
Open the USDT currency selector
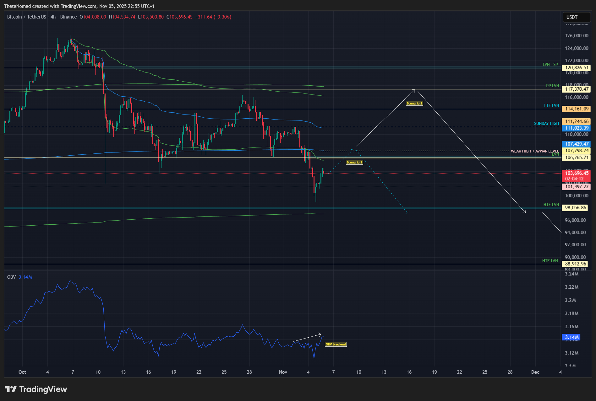(576, 17)
